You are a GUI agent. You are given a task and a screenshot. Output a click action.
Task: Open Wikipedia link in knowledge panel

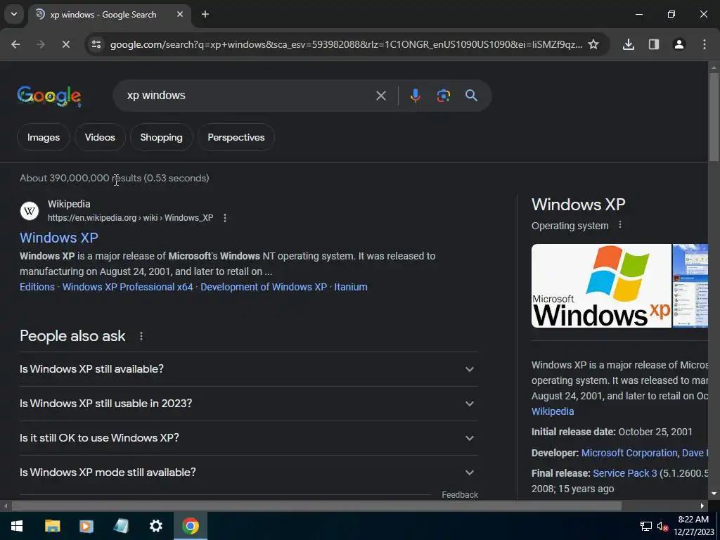click(553, 411)
